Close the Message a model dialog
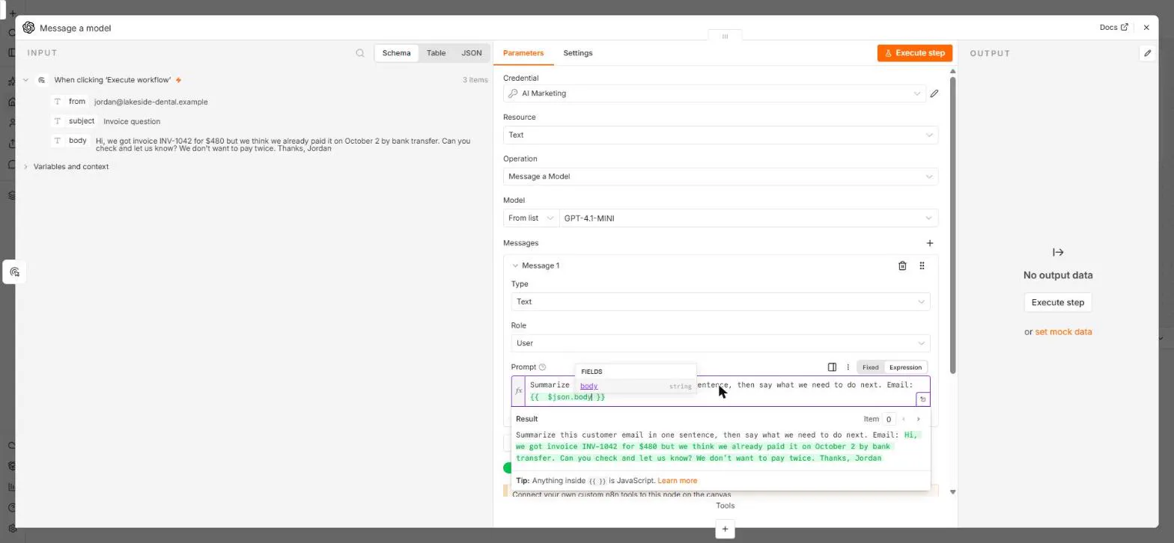Screen dimensions: 1174x543 click(x=1146, y=28)
